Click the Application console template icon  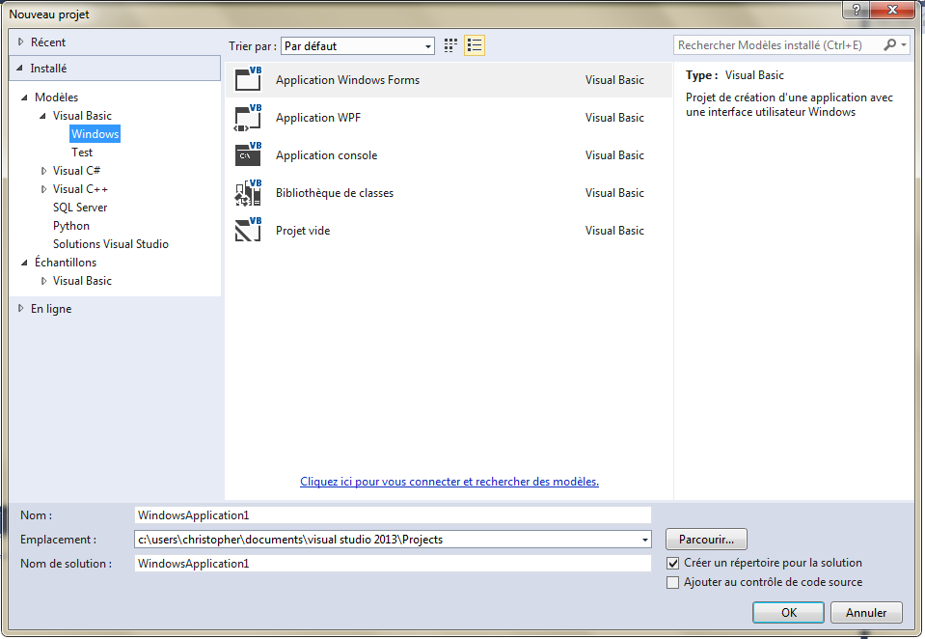(248, 154)
